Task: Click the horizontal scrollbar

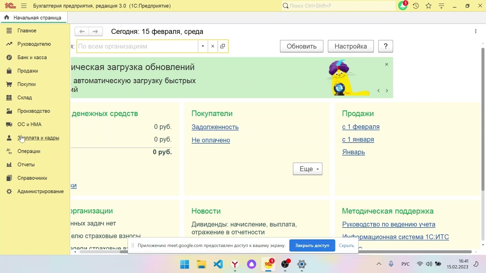Action: click(296, 252)
